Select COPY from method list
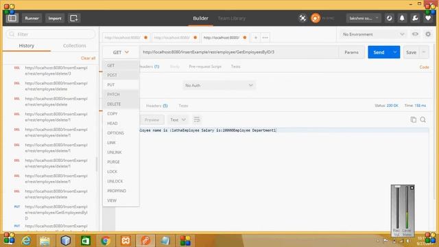The image size is (439, 247). pyautogui.click(x=121, y=114)
